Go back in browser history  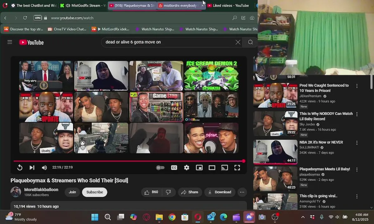point(5,18)
